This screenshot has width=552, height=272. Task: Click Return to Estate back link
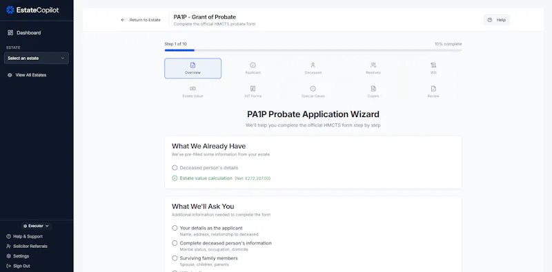pyautogui.click(x=141, y=20)
